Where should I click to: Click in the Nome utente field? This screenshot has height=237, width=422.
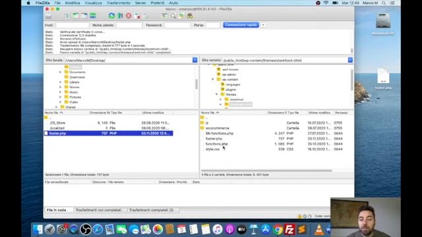click(x=129, y=25)
